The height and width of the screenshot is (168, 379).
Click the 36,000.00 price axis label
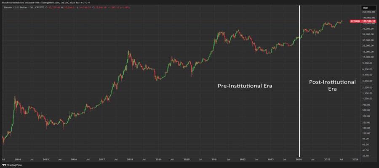point(368,40)
